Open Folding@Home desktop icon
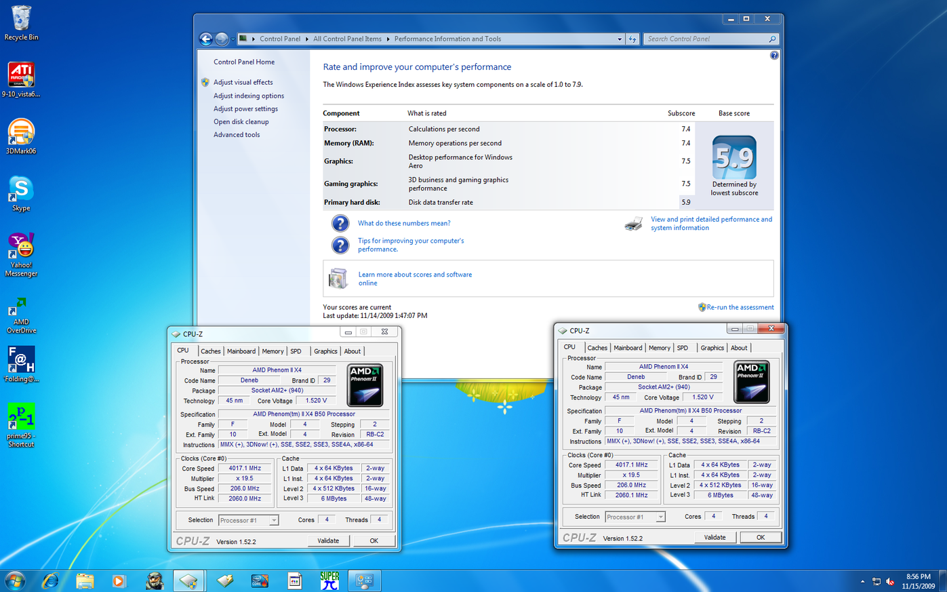Image resolution: width=947 pixels, height=592 pixels. coord(21,364)
